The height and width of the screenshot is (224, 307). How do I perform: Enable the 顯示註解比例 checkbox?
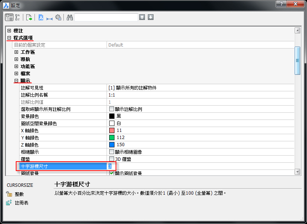[111, 109]
